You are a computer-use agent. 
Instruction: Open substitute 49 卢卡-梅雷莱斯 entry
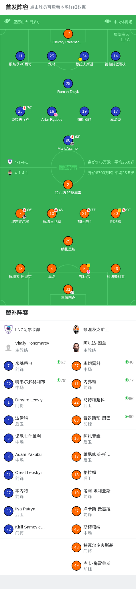pyautogui.click(x=102, y=566)
